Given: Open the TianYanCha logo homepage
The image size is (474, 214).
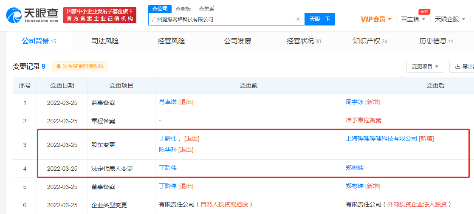Looking at the screenshot, I should pos(32,15).
